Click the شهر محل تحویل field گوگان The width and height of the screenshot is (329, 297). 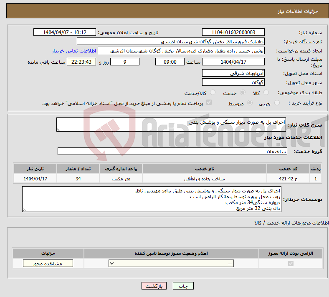233,82
